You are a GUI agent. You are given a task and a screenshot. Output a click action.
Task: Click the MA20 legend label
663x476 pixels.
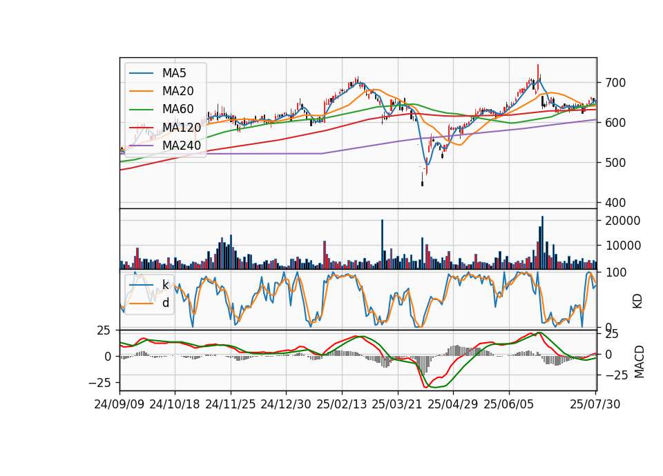click(177, 91)
